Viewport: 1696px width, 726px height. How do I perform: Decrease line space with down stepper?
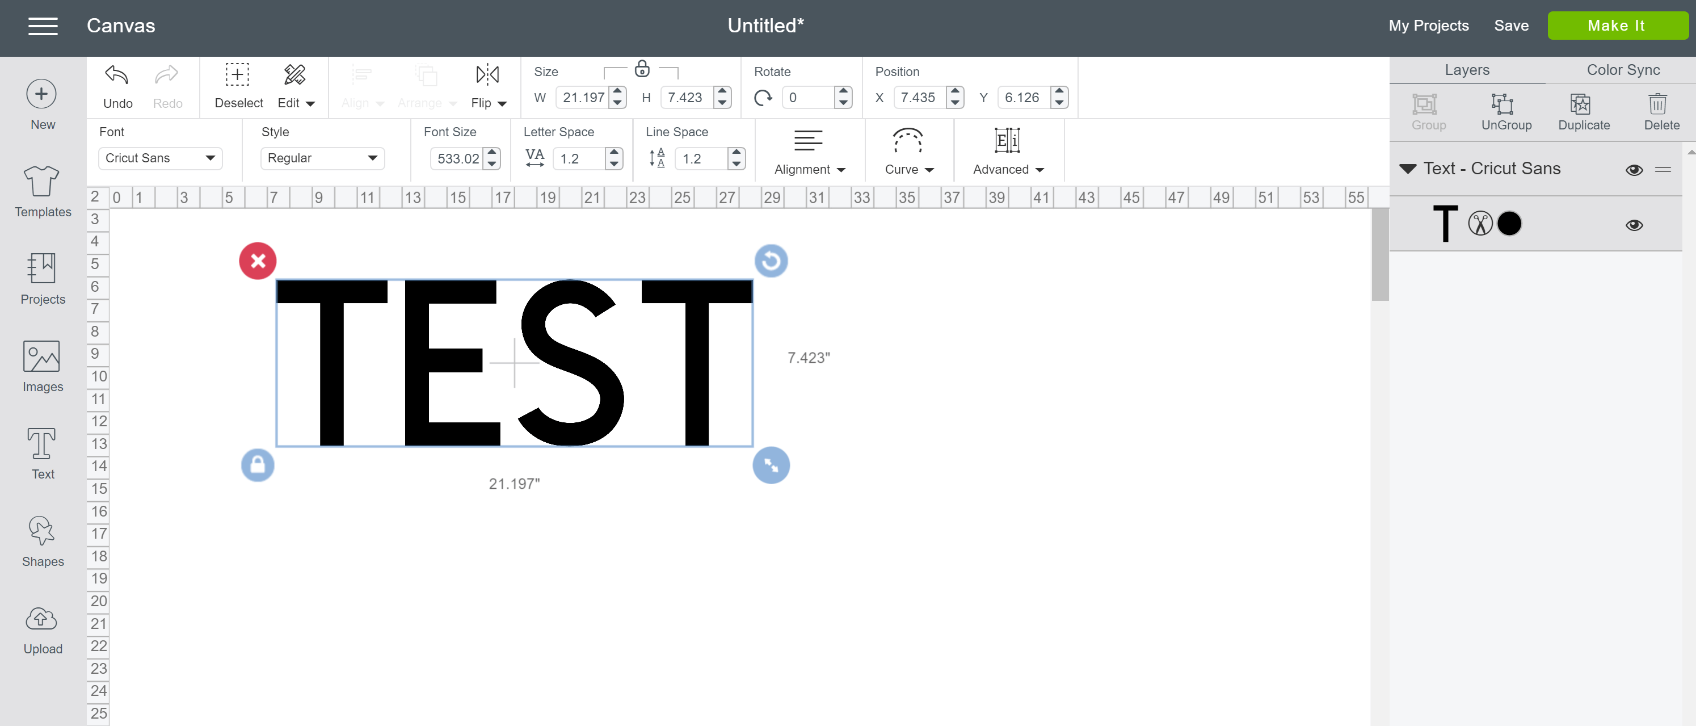point(737,165)
